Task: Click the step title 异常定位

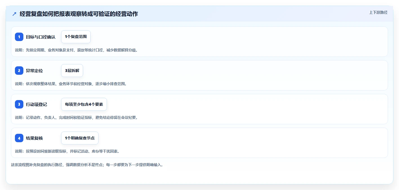Action: 34,71
